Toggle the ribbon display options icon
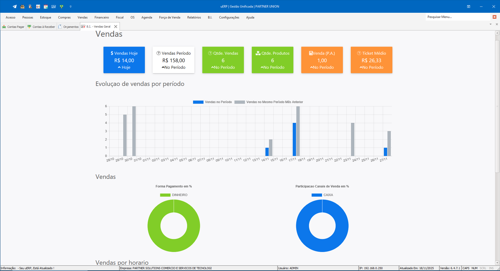This screenshot has height=271, width=500. point(468,7)
